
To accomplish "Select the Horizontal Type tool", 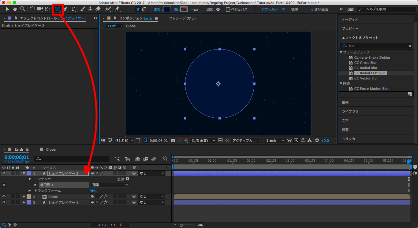I will click(x=73, y=9).
